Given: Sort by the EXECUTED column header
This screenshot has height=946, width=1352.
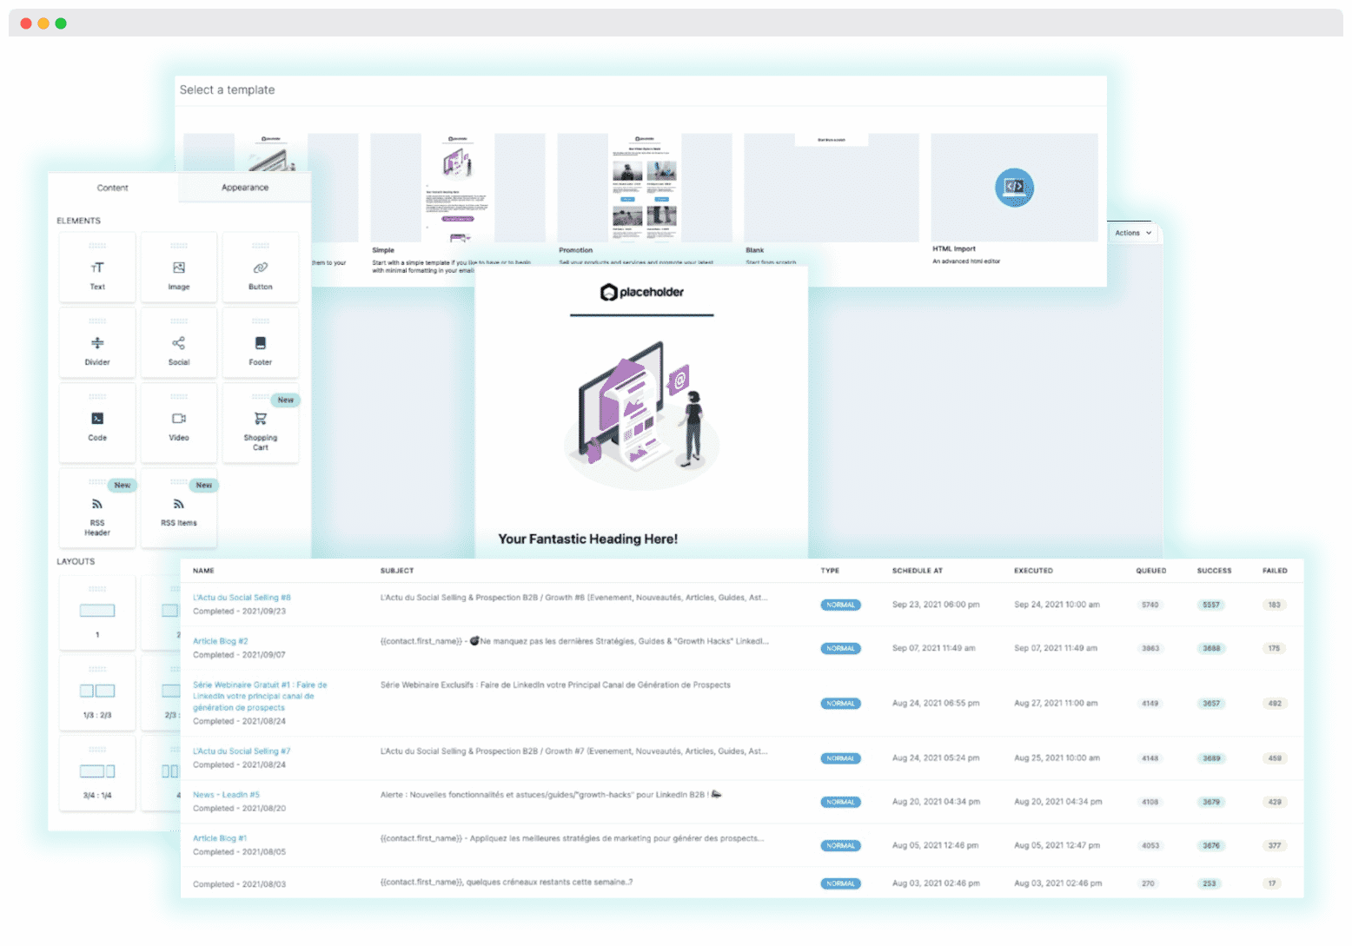Looking at the screenshot, I should pos(1033,571).
